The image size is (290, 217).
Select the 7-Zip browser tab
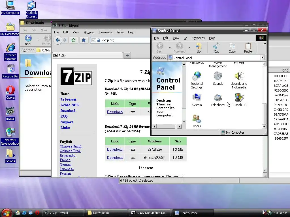pos(88,55)
